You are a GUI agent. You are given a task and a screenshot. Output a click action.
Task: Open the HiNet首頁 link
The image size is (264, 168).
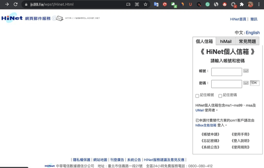pyautogui.click(x=238, y=19)
